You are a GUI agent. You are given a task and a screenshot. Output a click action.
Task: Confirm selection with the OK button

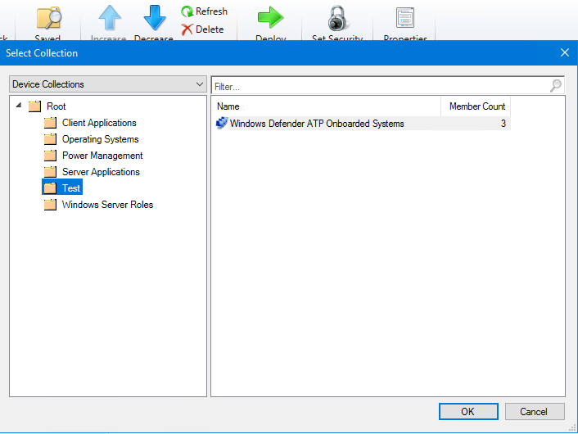point(467,411)
